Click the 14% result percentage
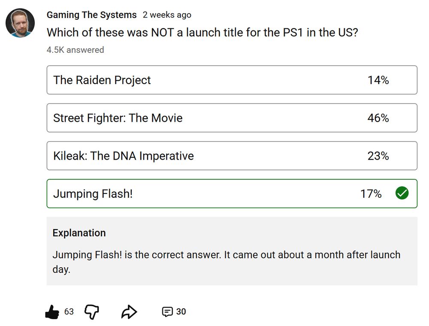This screenshot has width=429, height=326. coord(378,80)
